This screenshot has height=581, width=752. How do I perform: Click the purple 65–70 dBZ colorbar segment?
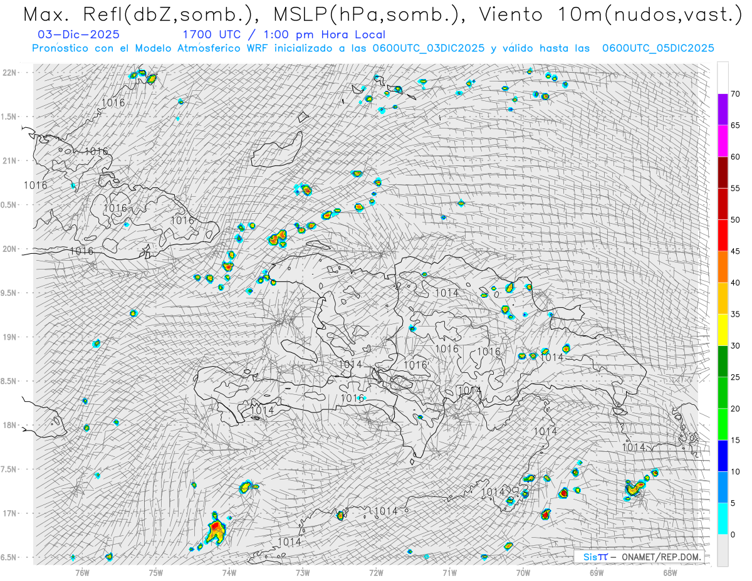coord(723,110)
